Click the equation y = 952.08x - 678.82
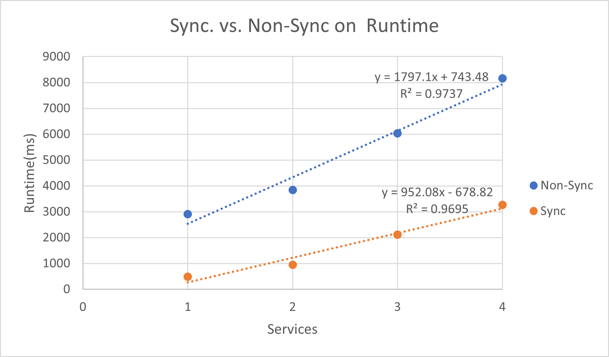This screenshot has width=609, height=357. pyautogui.click(x=437, y=192)
